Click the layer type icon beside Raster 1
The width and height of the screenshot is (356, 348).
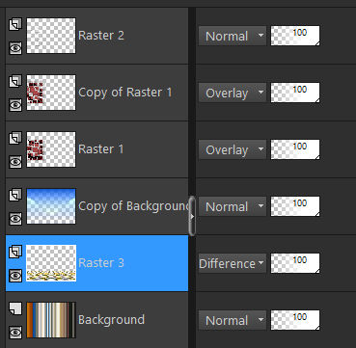[15, 138]
